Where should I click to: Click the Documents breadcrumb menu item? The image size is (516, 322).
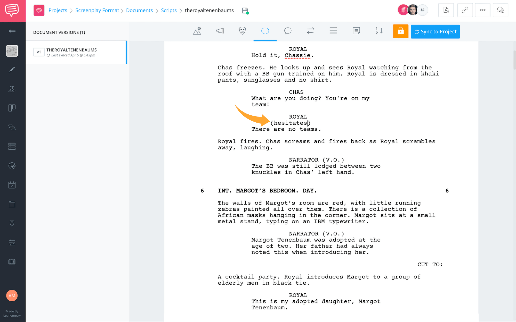point(139,10)
